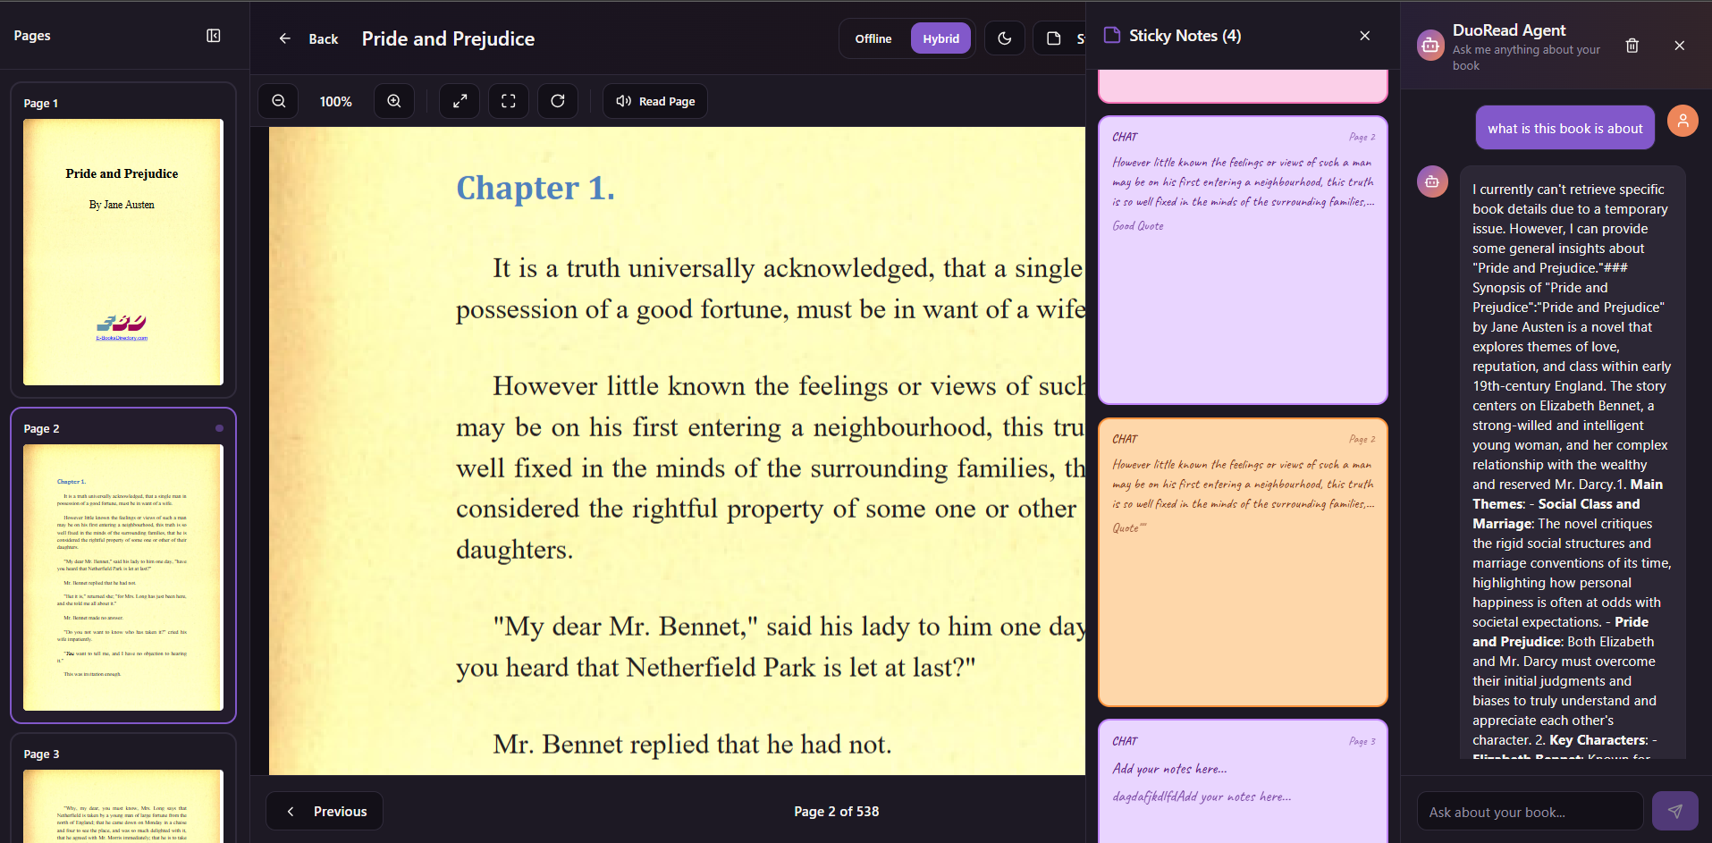This screenshot has width=1712, height=843.
Task: Reset the view with rotate icon
Action: [558, 101]
